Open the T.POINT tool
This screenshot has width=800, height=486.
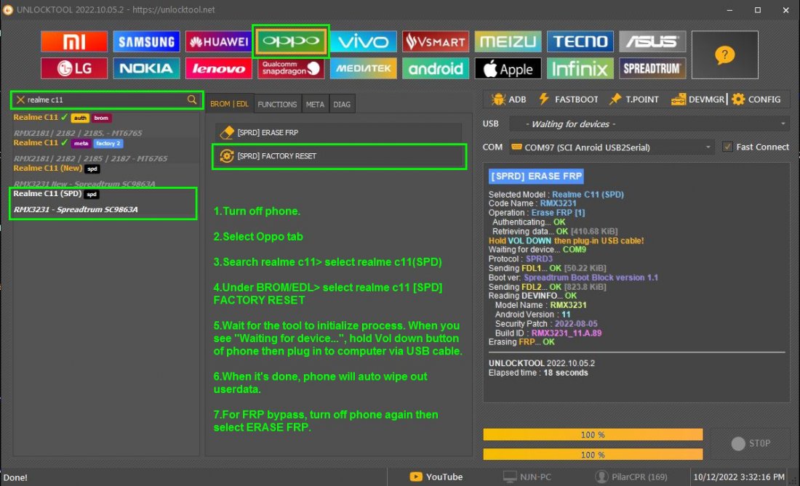click(633, 99)
